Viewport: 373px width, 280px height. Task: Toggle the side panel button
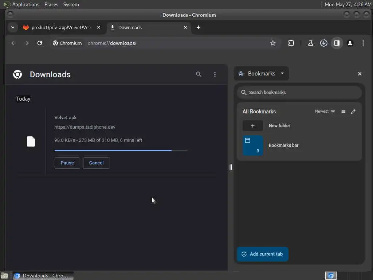(x=337, y=43)
